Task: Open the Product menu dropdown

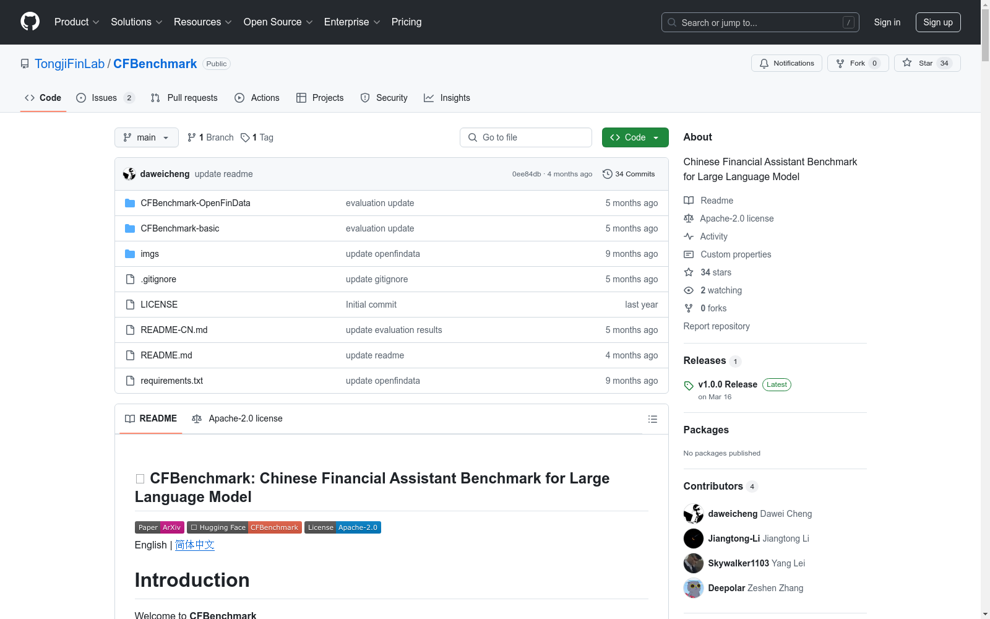Action: tap(77, 22)
